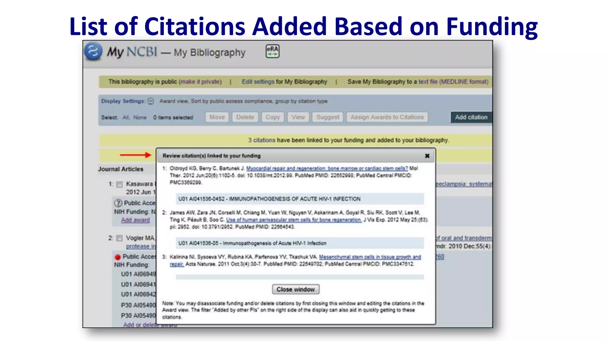The image size is (607, 341).
Task: Expand the Display Settings dropdown
Action: [151, 101]
